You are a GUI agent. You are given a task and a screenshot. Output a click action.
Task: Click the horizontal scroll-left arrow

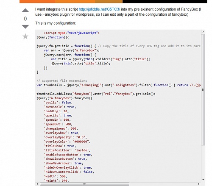pos(37,184)
